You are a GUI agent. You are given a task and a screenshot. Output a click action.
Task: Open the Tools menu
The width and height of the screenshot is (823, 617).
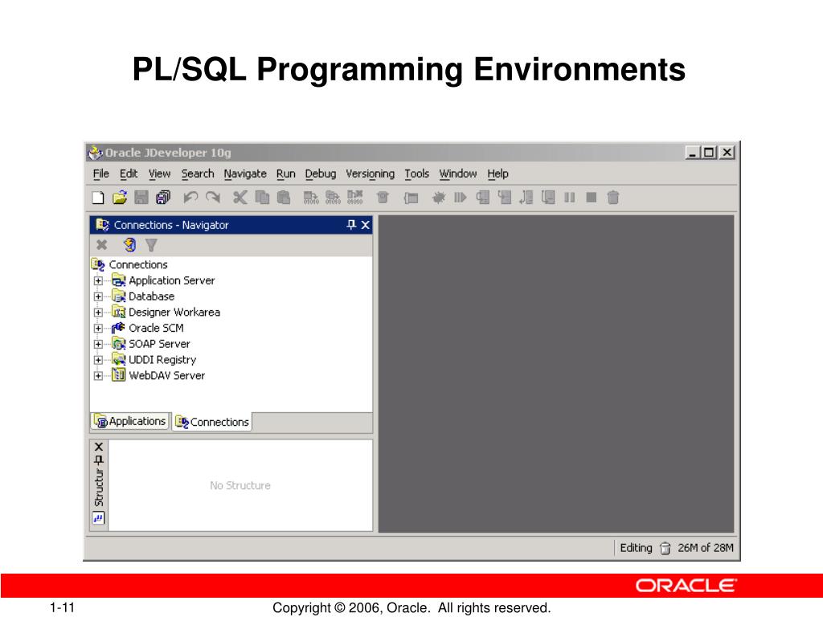click(417, 174)
